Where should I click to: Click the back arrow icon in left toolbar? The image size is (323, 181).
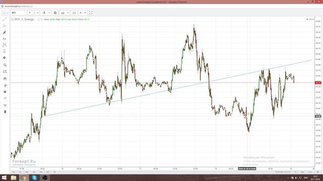[x=5, y=58]
